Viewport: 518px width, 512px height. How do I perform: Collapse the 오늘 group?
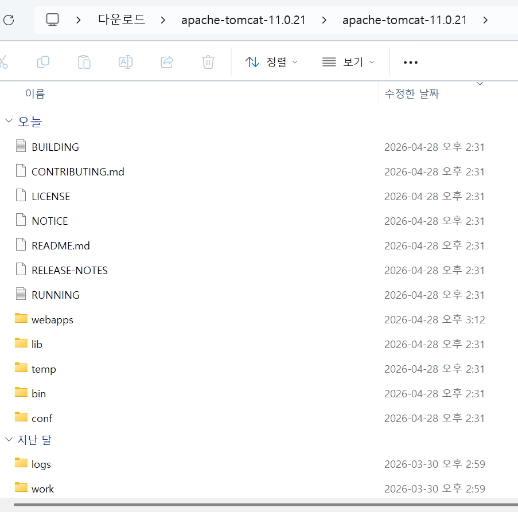(9, 121)
